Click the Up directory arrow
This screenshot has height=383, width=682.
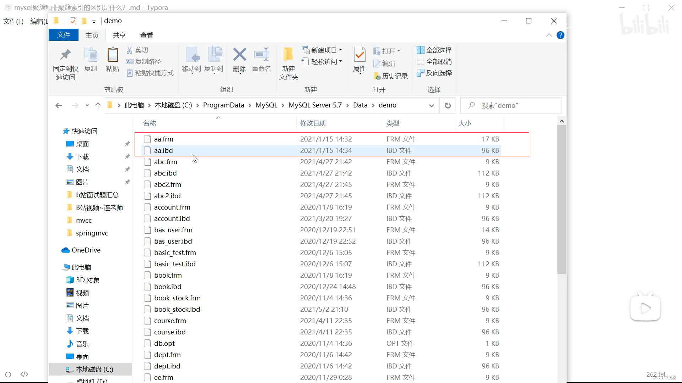pyautogui.click(x=98, y=106)
